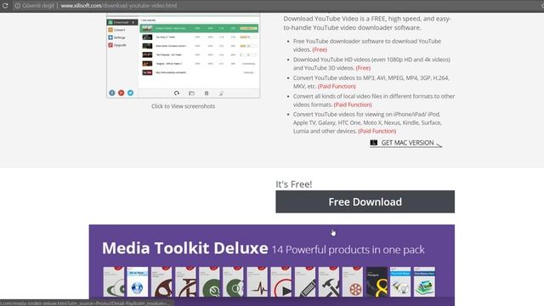The height and width of the screenshot is (306, 544).
Task: Open Settings in the preview sidebar
Action: (117, 37)
